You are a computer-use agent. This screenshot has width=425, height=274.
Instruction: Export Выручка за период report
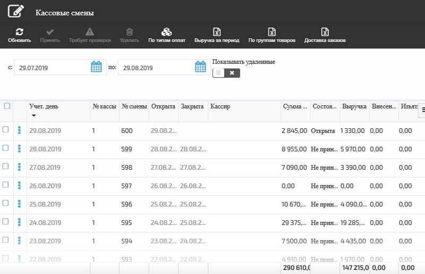(x=217, y=32)
